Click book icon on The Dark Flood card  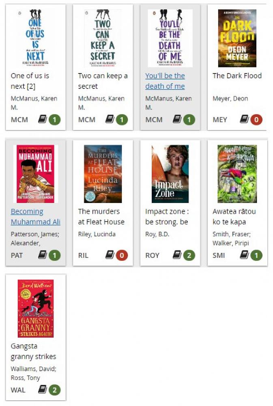pyautogui.click(x=244, y=119)
